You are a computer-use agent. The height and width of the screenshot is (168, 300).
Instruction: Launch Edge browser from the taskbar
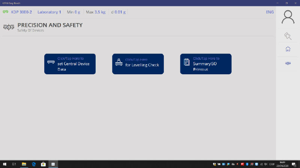(x=33, y=164)
